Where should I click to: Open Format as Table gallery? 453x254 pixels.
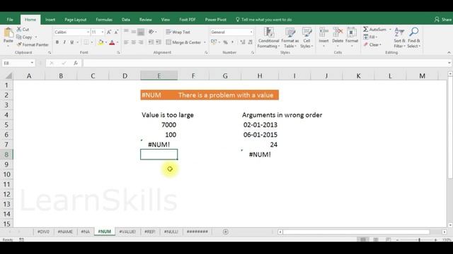pyautogui.click(x=290, y=37)
